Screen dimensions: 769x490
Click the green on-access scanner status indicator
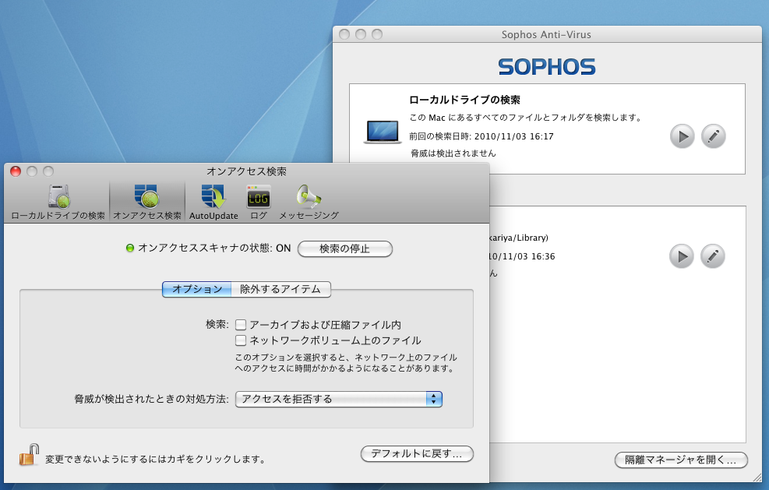click(x=130, y=249)
